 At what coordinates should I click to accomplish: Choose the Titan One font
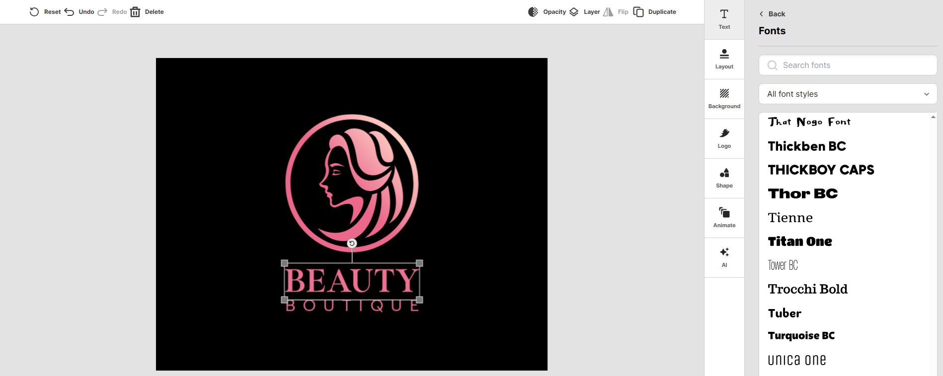800,242
